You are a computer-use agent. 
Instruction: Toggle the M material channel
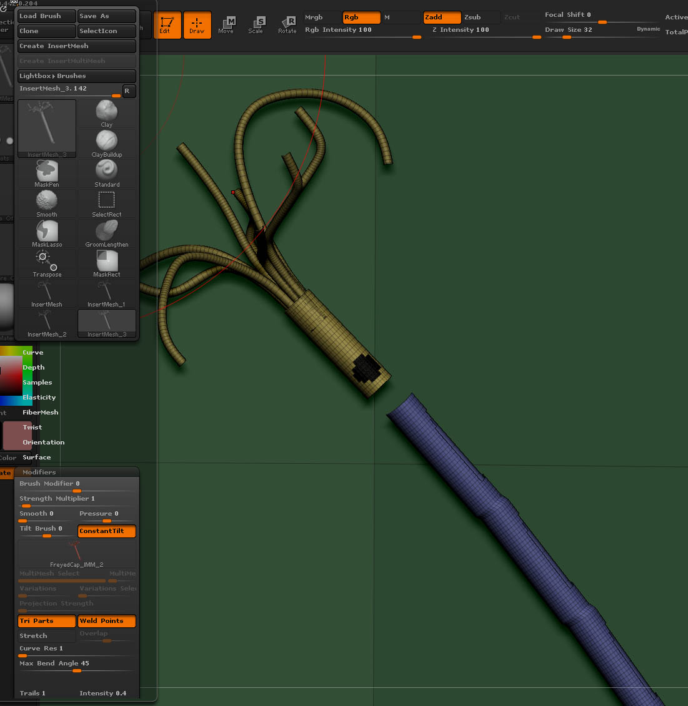pos(401,17)
